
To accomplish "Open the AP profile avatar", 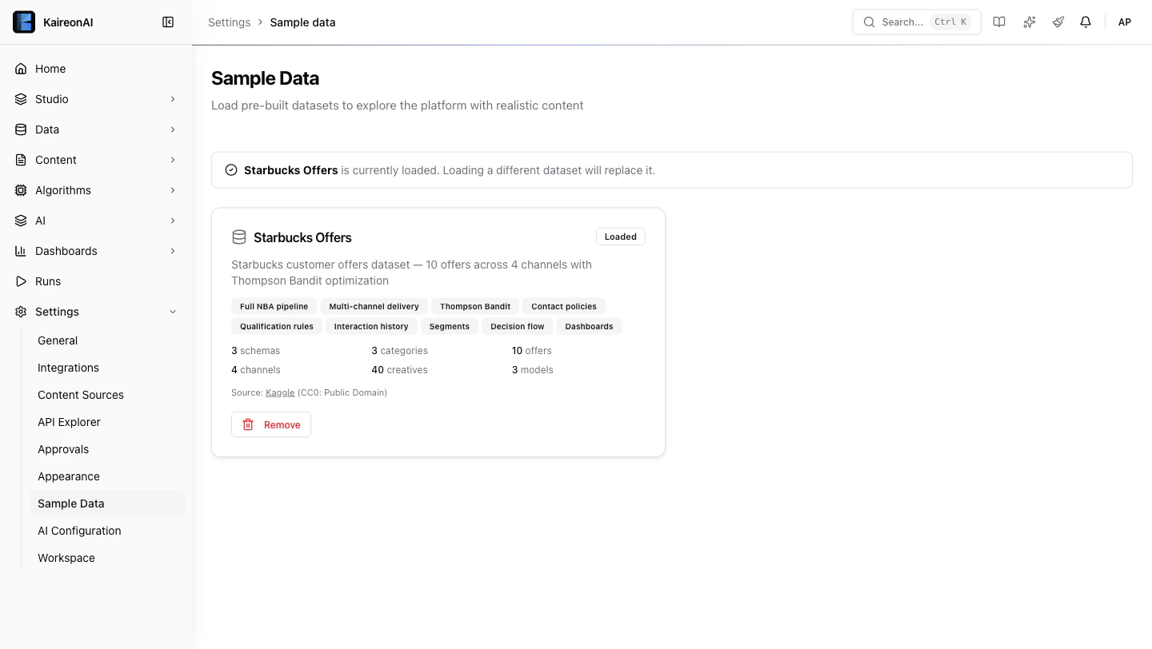I will point(1125,22).
